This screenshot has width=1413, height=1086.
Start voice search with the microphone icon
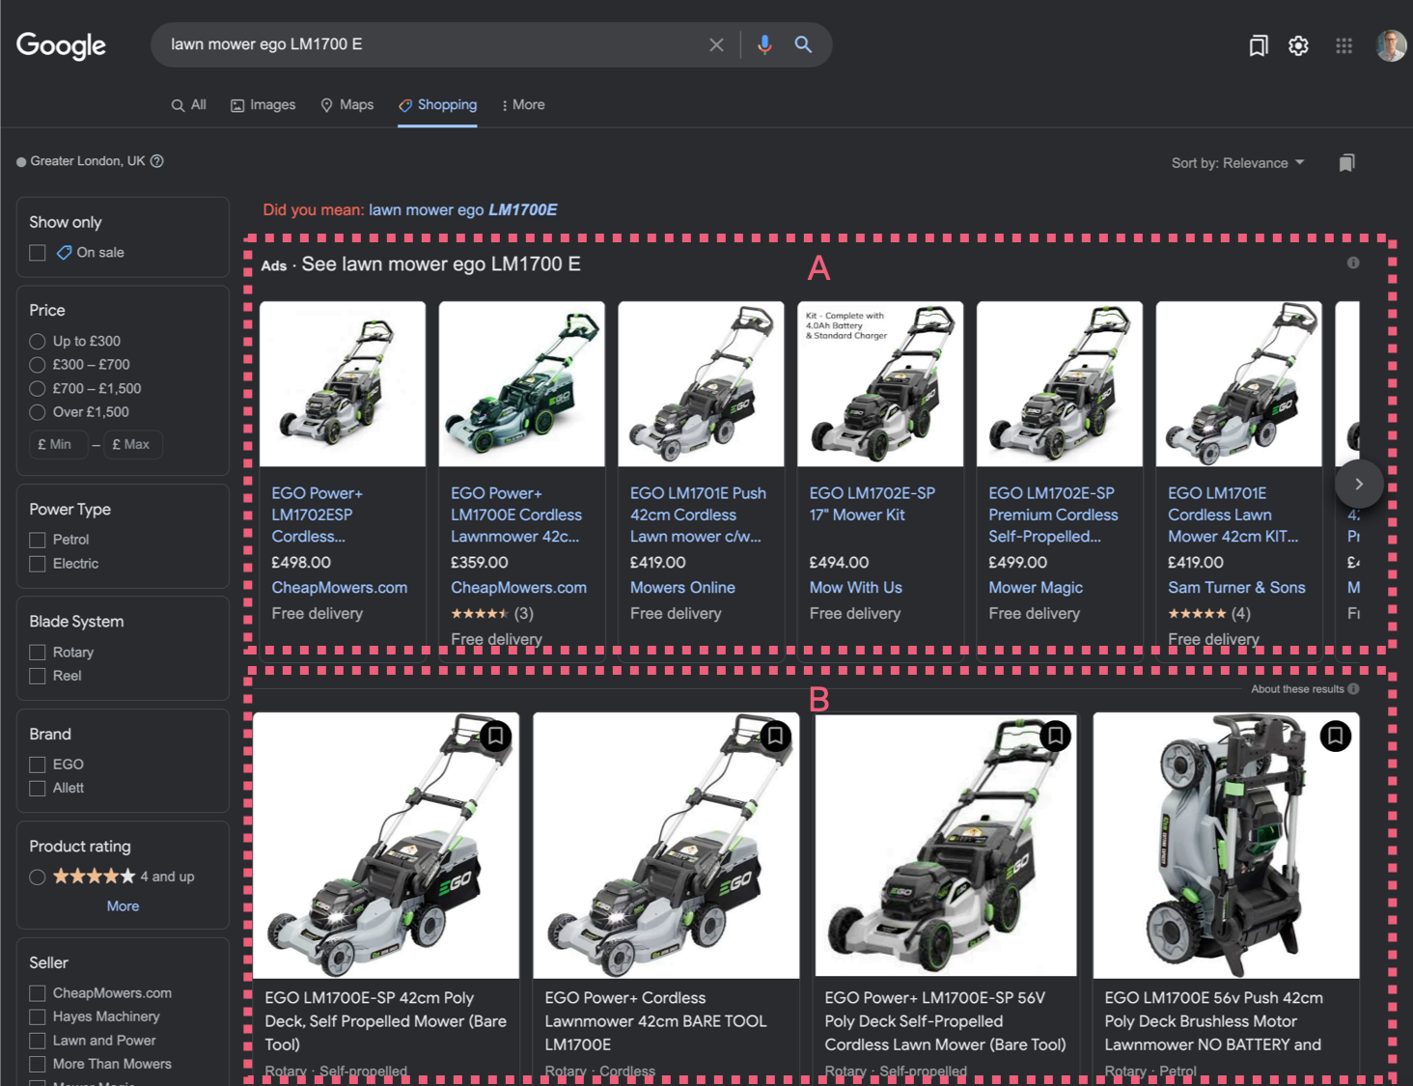(764, 44)
